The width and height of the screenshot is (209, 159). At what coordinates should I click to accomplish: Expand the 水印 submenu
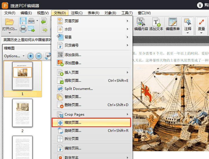click(x=92, y=29)
